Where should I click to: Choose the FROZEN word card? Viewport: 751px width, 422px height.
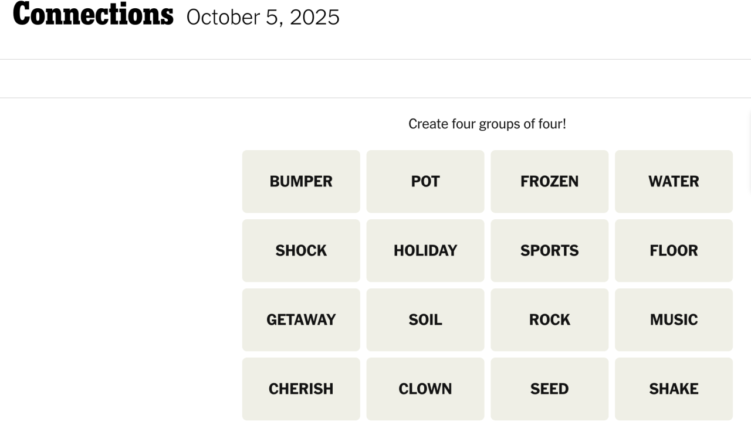click(x=550, y=181)
